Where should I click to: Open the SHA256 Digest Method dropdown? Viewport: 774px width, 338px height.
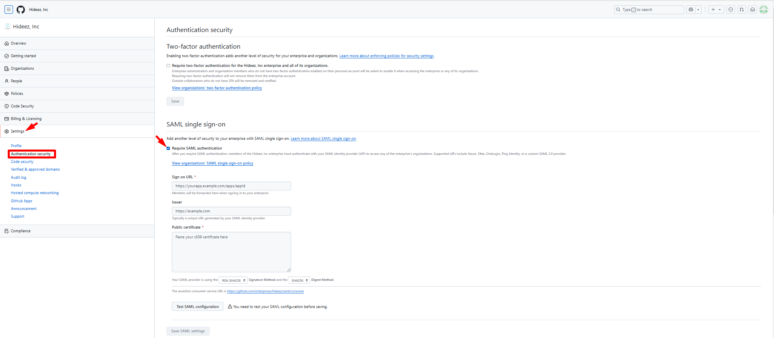click(x=299, y=280)
